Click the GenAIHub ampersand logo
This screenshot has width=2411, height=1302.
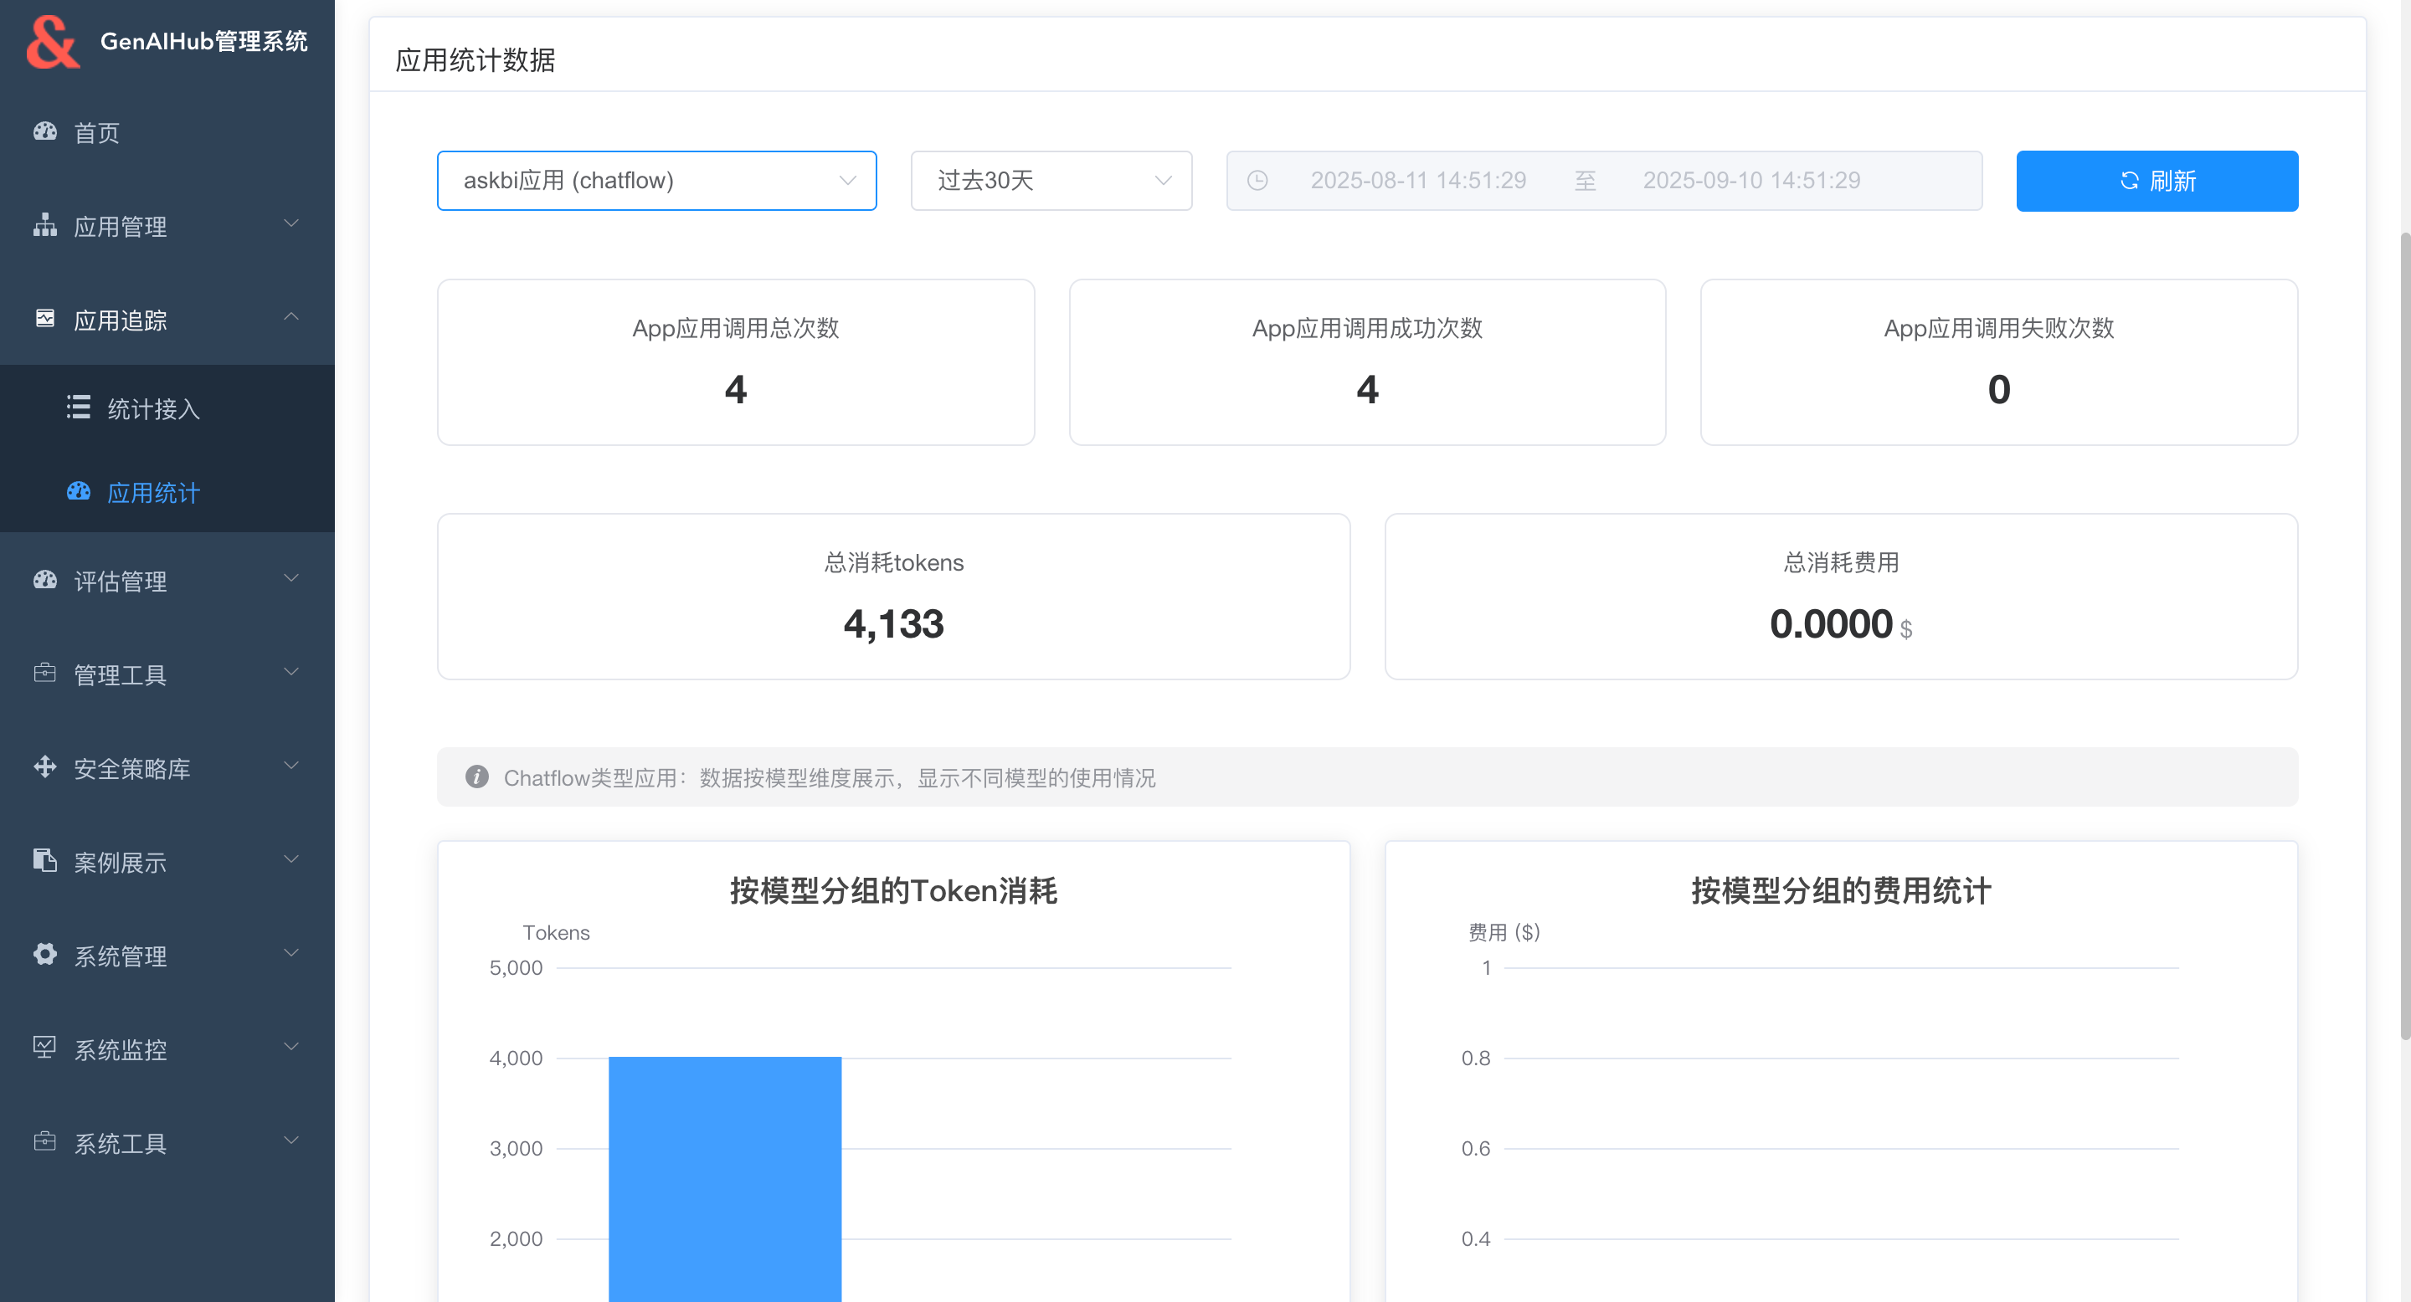click(53, 42)
